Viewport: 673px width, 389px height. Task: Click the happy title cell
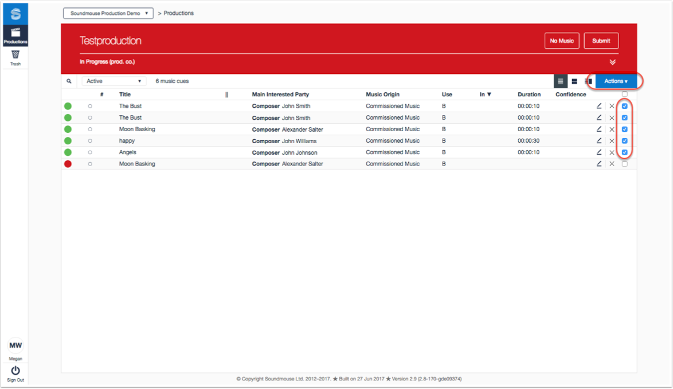[127, 141]
